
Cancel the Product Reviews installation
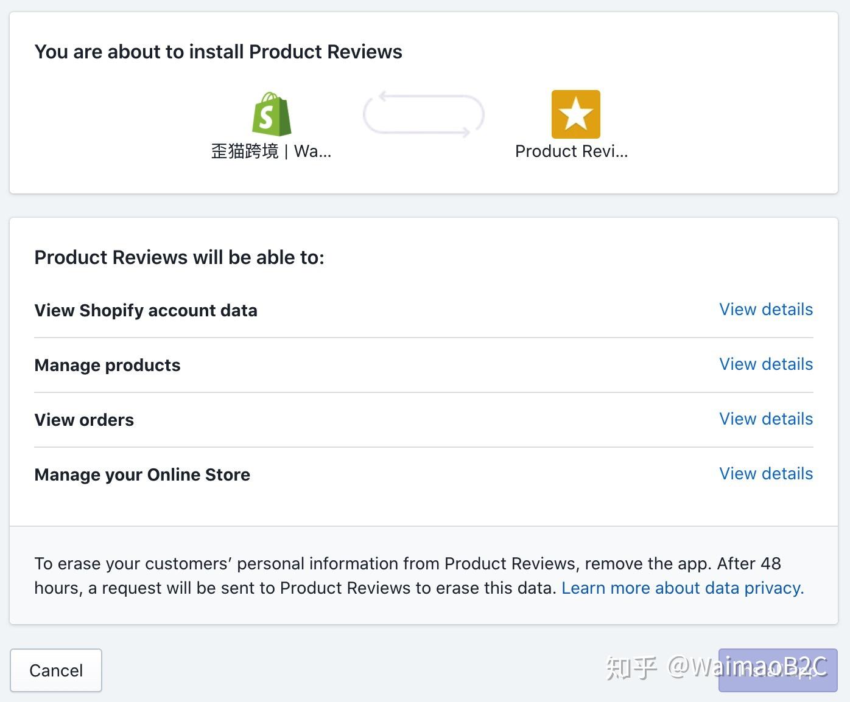click(56, 670)
